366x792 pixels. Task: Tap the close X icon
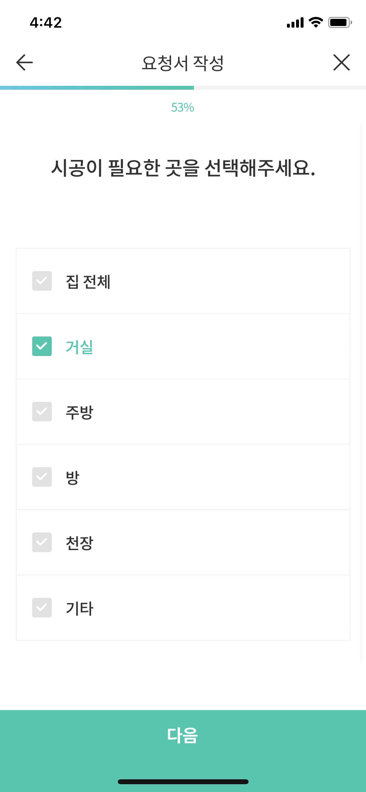341,62
